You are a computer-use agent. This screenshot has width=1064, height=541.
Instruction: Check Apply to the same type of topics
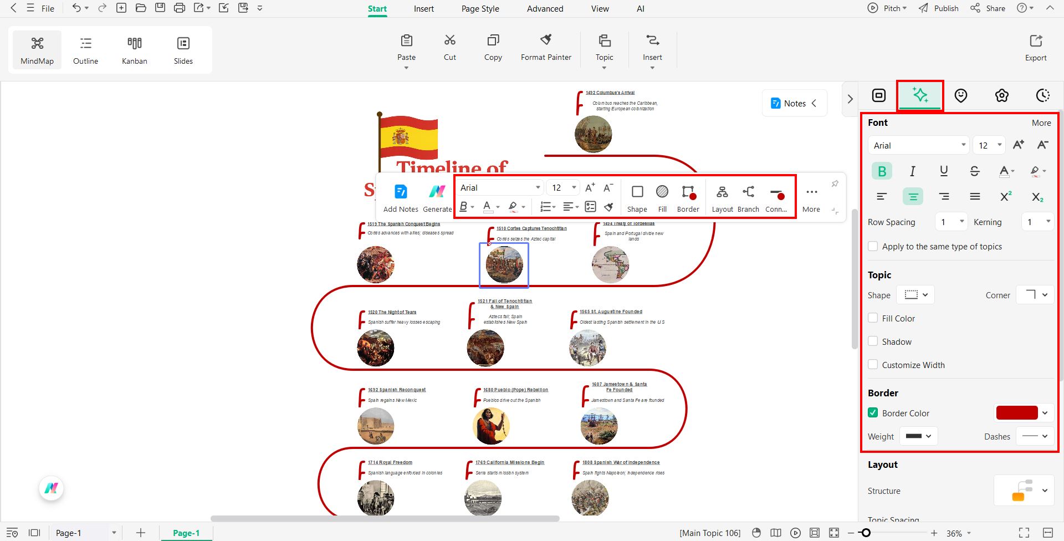[x=873, y=246]
